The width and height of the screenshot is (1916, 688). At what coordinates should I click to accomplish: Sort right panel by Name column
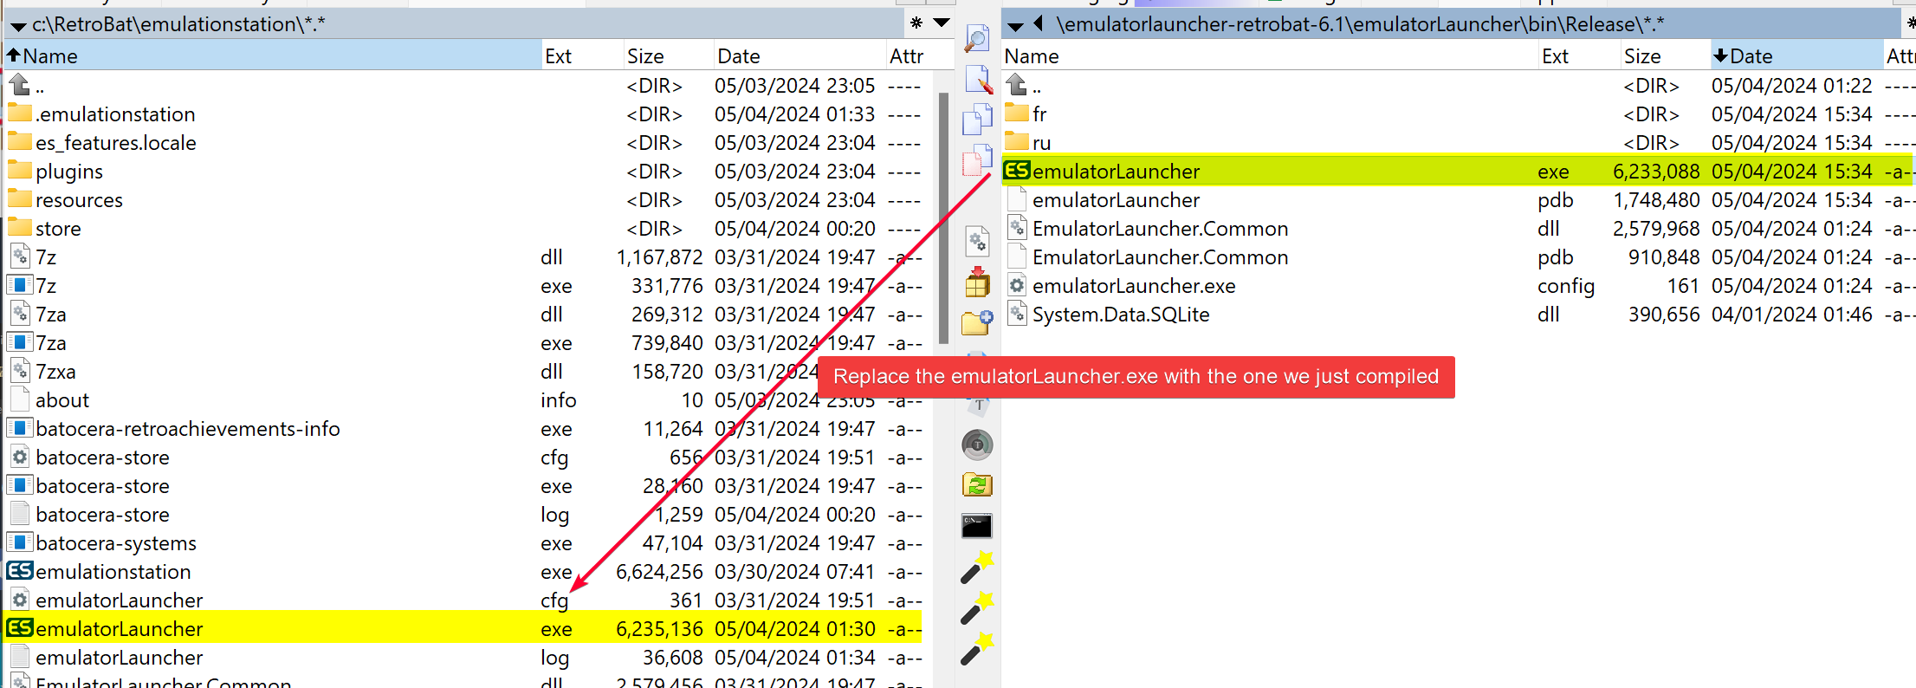click(1270, 55)
